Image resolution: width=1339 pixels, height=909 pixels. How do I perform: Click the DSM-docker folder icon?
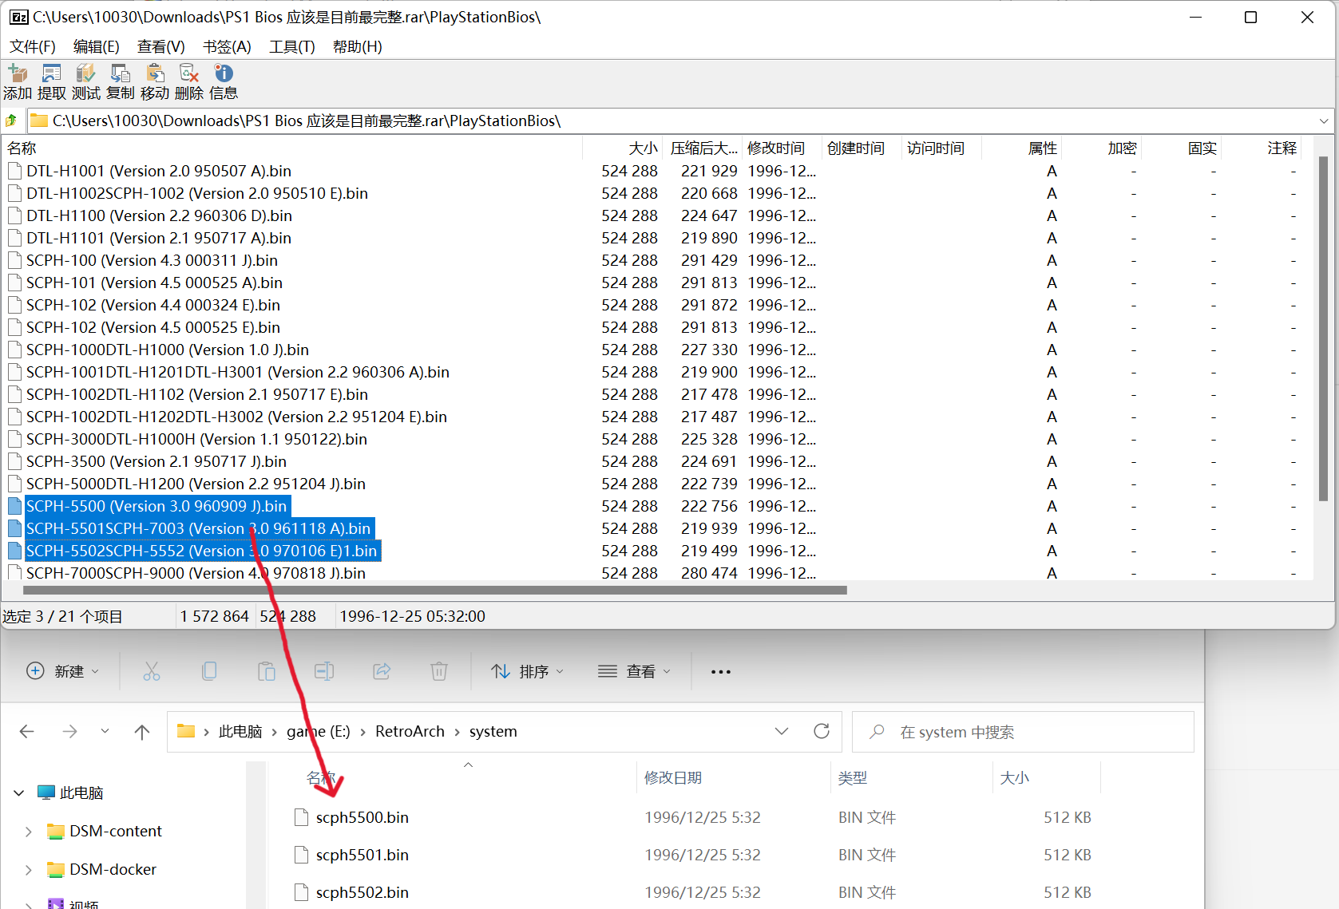(x=56, y=870)
